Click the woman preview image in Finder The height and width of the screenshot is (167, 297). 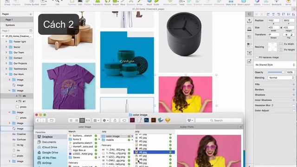[209, 151]
